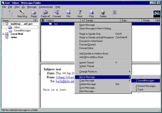
Task: Open the bach@phy.anl recipient link
Action: (x=65, y=81)
